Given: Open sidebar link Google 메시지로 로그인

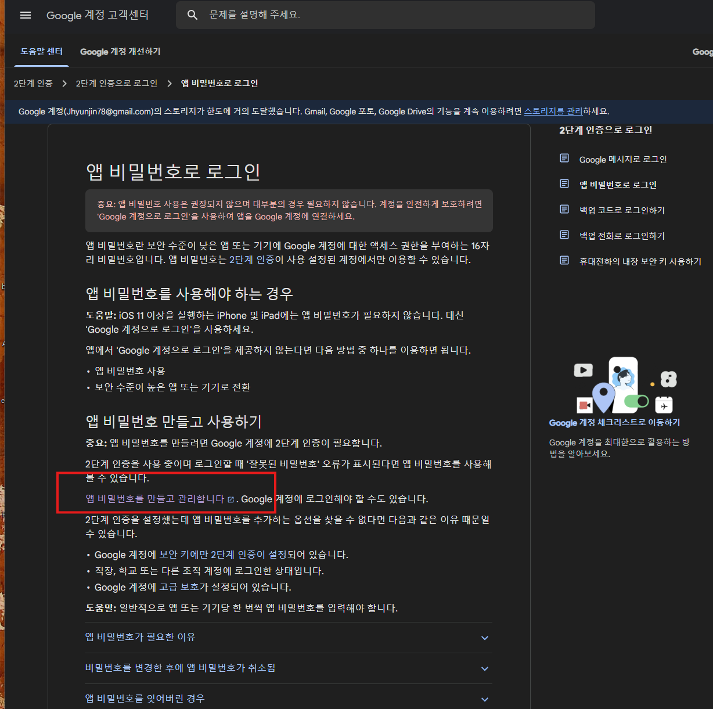Looking at the screenshot, I should 623,159.
